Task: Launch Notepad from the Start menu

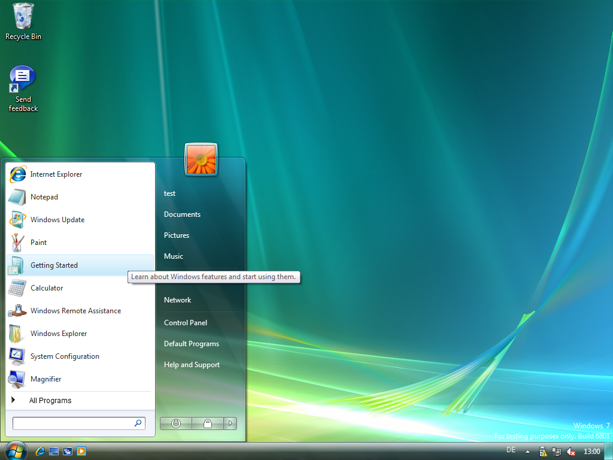Action: pyautogui.click(x=81, y=196)
